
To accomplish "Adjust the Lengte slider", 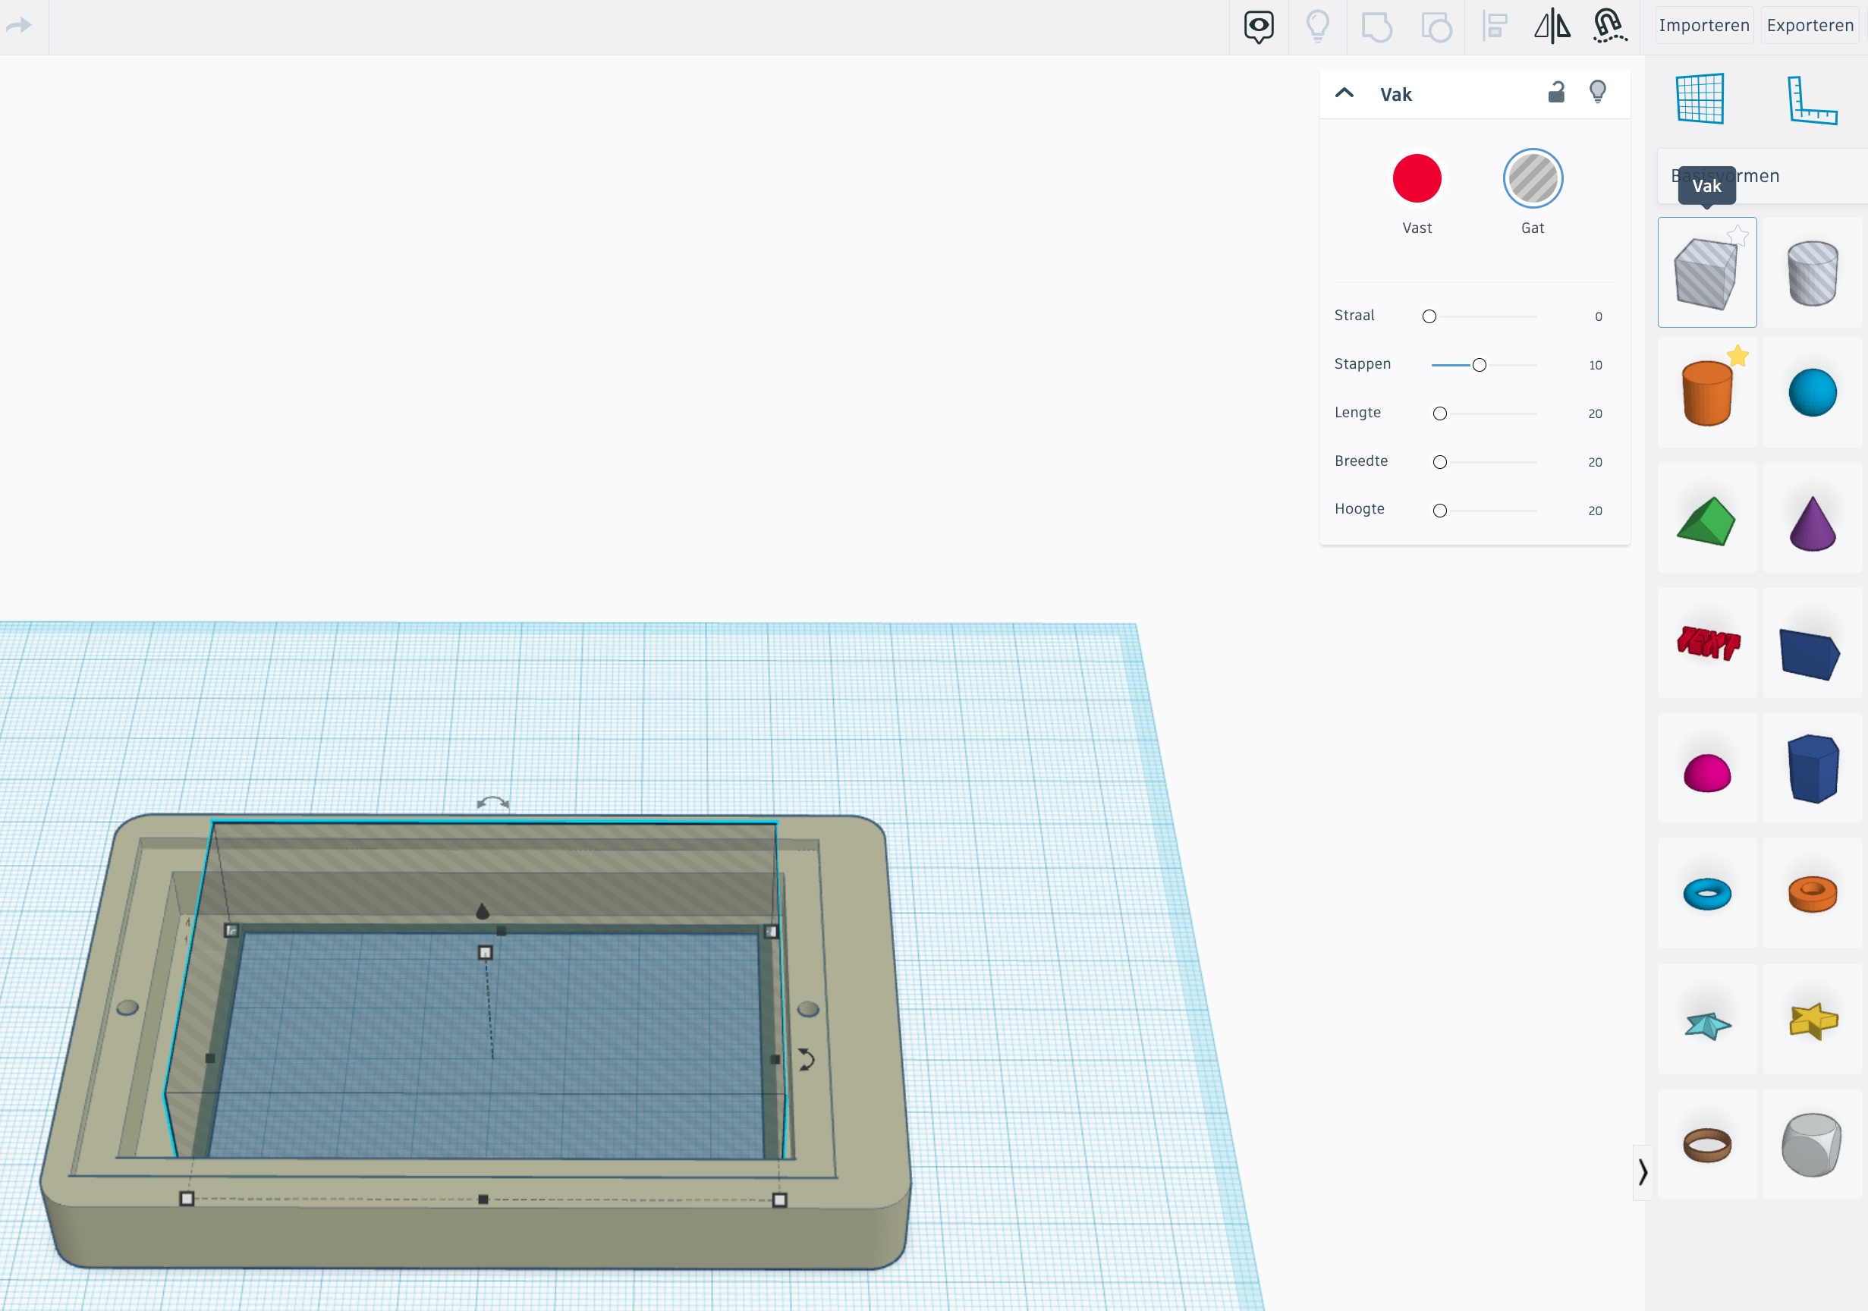I will click(1440, 413).
